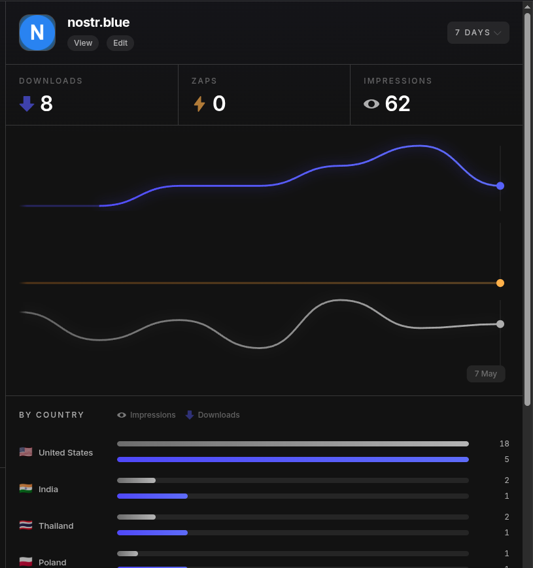Click the eye icon in By Country legend
This screenshot has width=533, height=568.
(122, 415)
